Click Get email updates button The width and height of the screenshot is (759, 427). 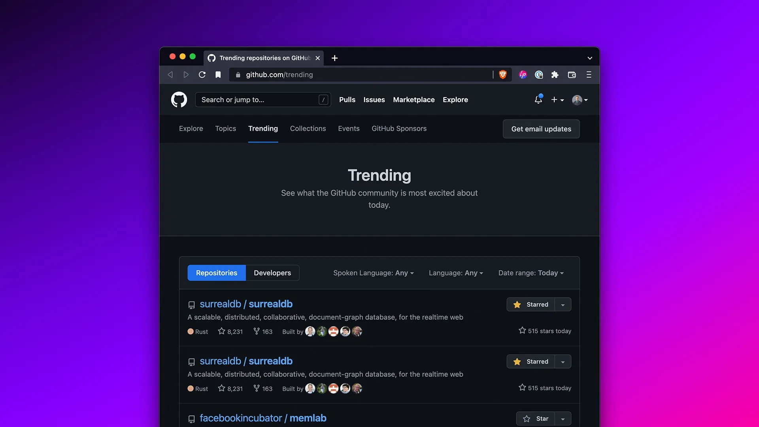point(541,128)
